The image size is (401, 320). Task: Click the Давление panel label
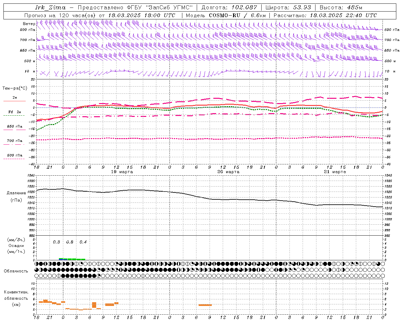pyautogui.click(x=16, y=193)
